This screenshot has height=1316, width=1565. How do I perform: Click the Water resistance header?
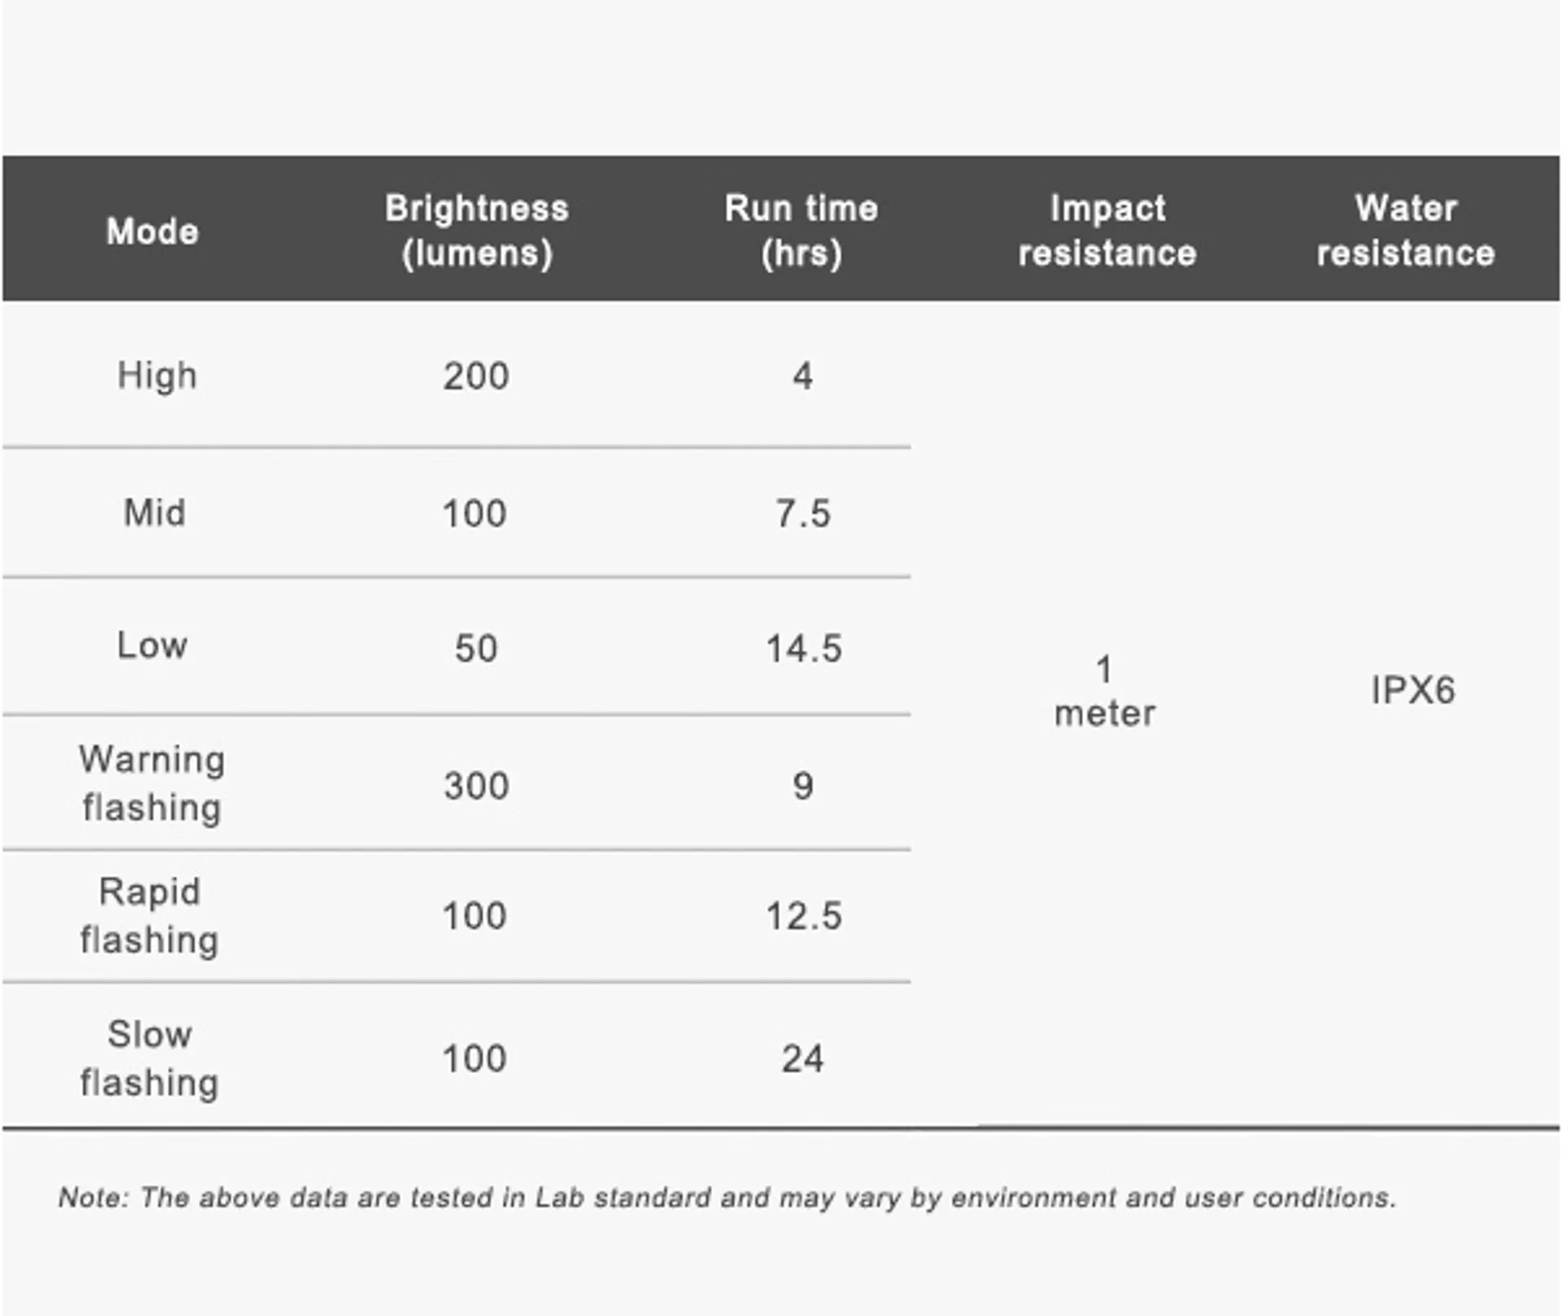click(x=1406, y=230)
